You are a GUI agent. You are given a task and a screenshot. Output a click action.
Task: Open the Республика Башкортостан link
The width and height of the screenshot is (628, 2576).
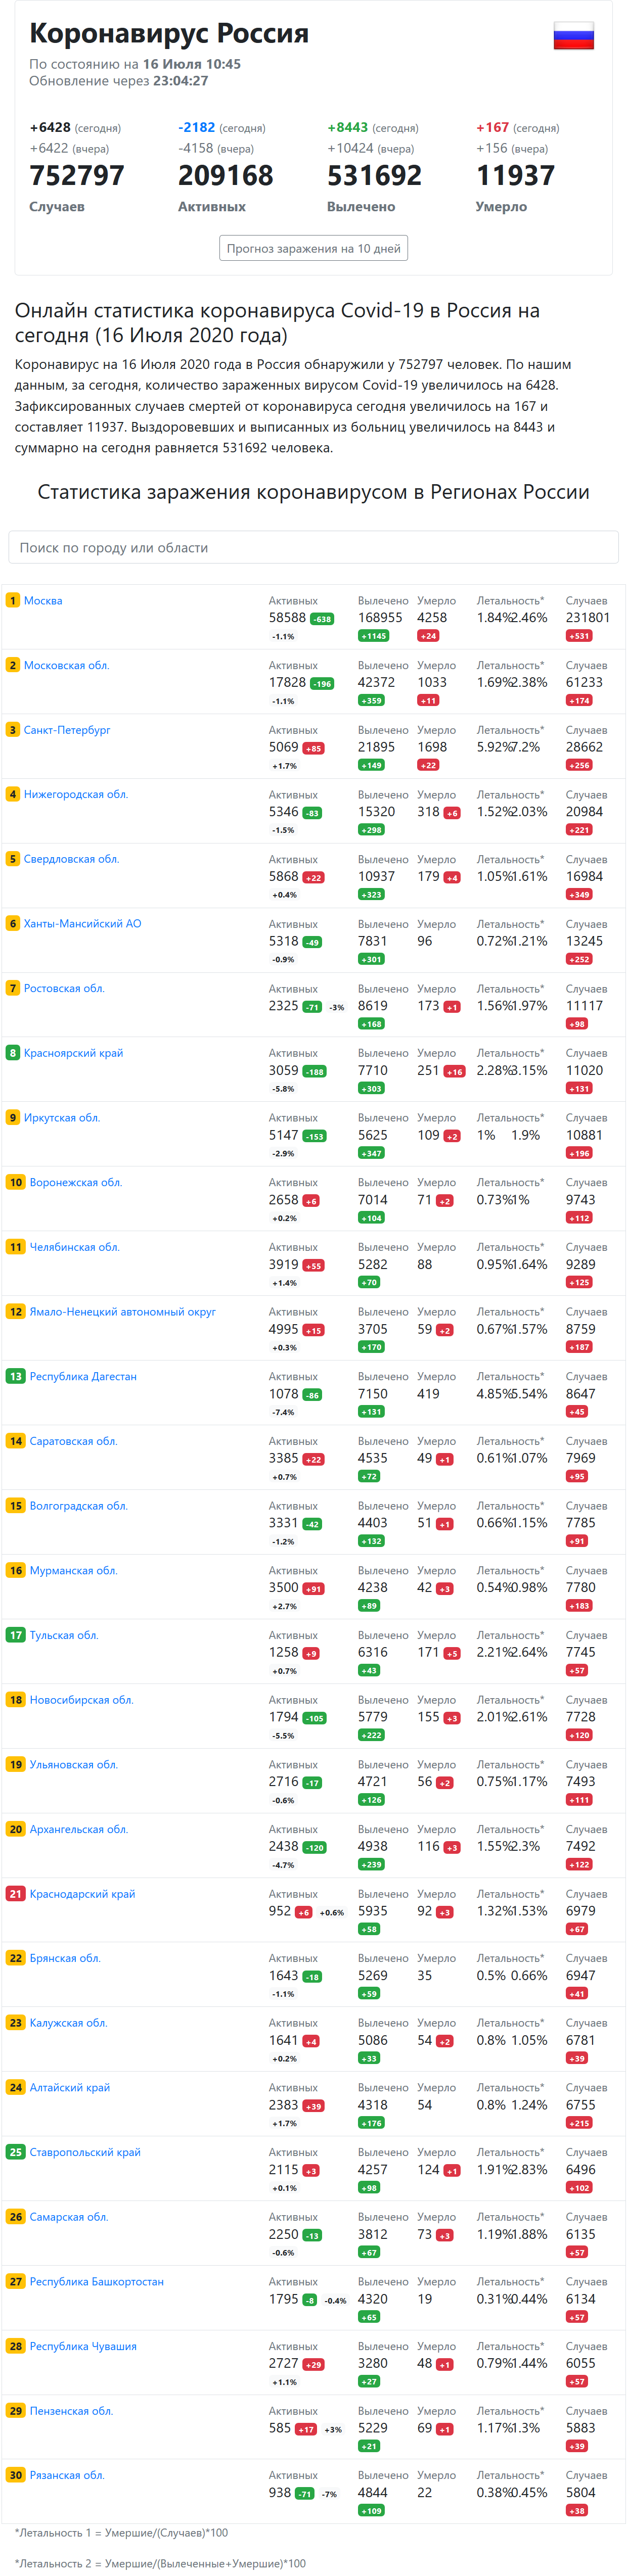[97, 2282]
